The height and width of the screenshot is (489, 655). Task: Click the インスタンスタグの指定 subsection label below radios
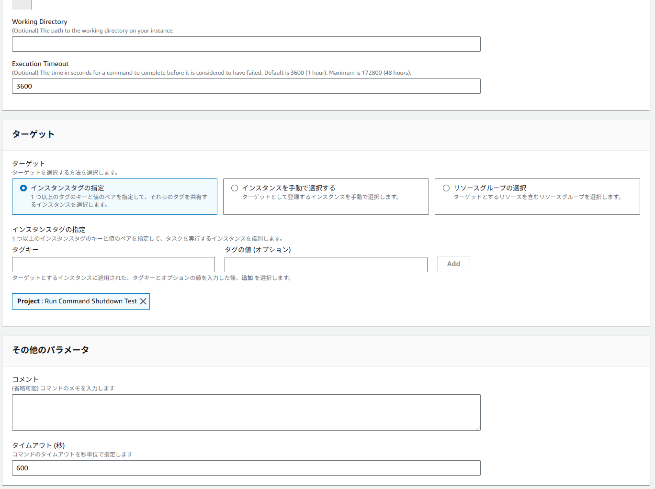(49, 230)
